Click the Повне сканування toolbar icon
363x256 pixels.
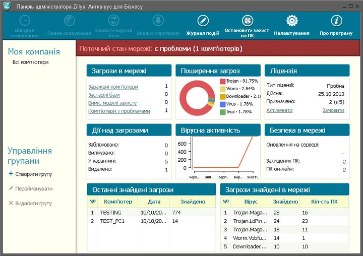coord(71,21)
